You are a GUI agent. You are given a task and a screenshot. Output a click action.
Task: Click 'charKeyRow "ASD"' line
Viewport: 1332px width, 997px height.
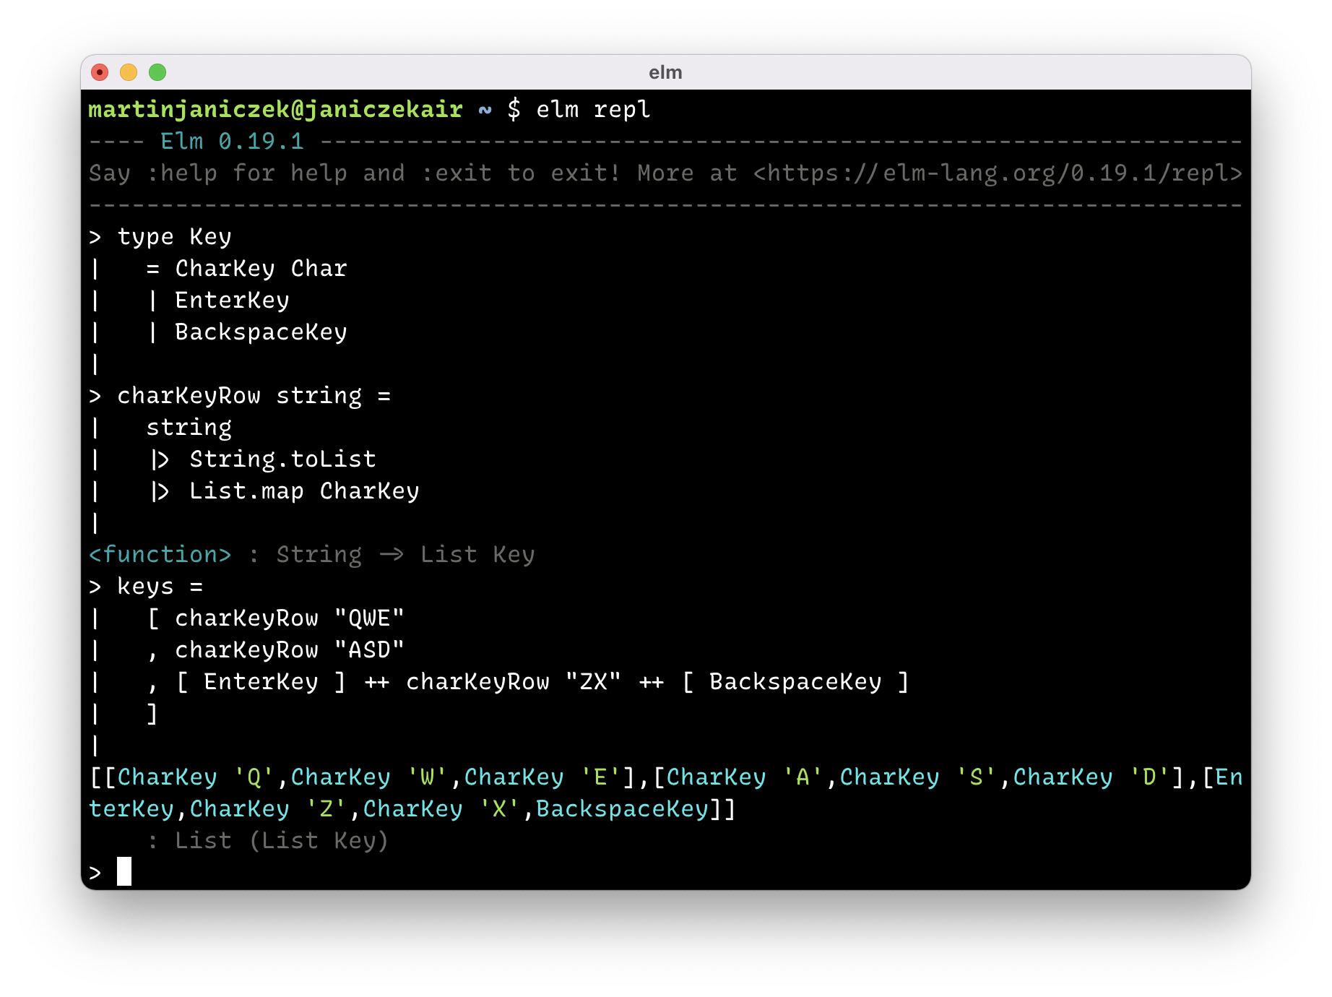(290, 650)
